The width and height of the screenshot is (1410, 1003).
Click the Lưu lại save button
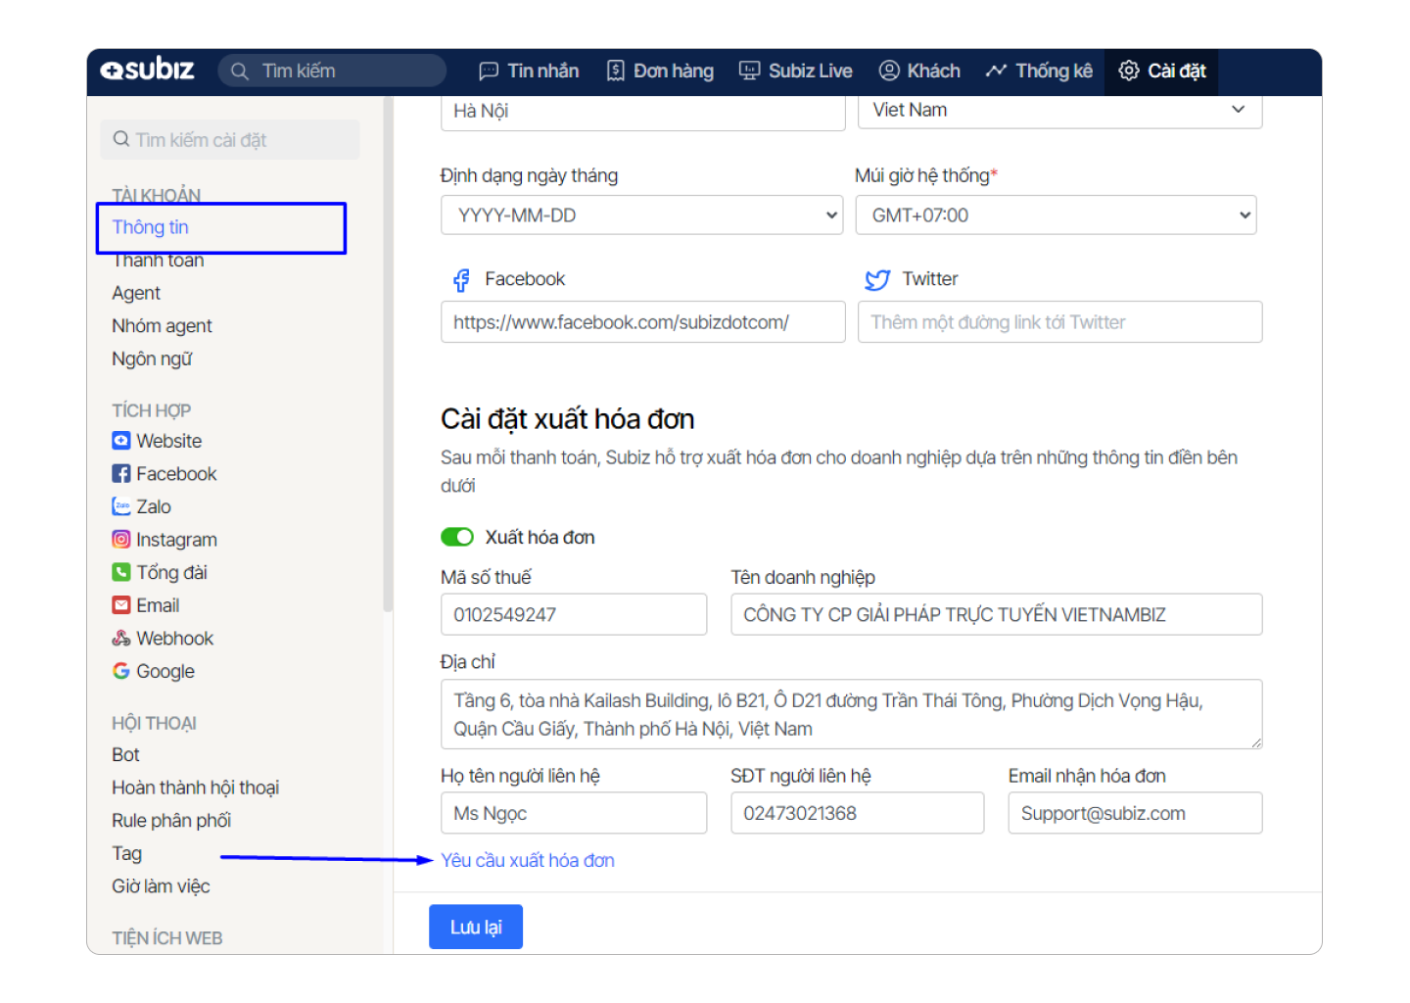coord(476,927)
